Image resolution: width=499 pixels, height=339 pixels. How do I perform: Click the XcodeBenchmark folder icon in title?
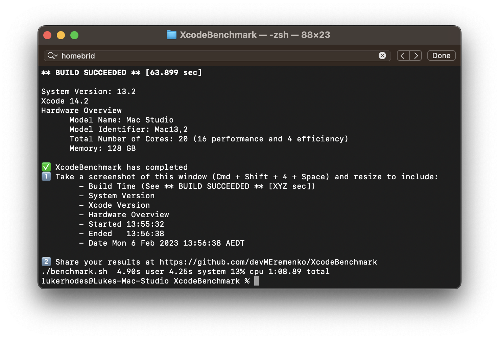[x=172, y=35]
